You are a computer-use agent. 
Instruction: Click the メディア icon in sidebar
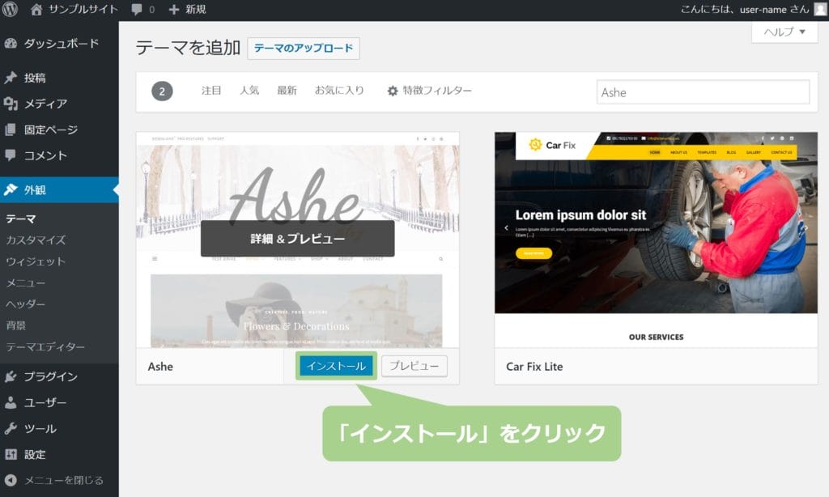tap(11, 104)
